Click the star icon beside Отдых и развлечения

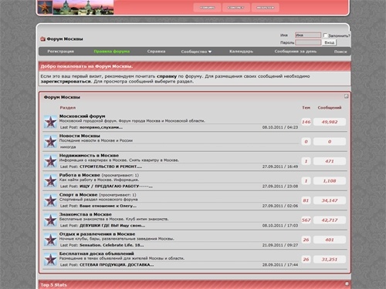50,240
